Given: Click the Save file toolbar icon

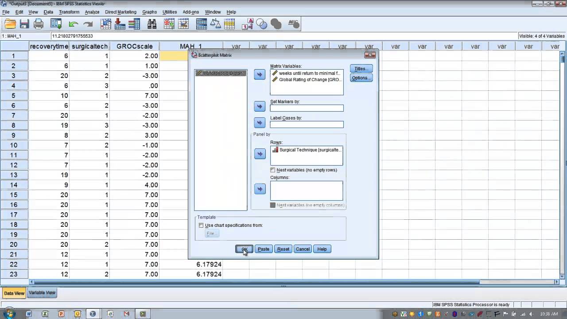Looking at the screenshot, I should 24,24.
